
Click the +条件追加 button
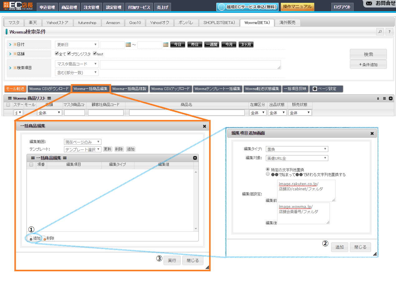coord(368,64)
